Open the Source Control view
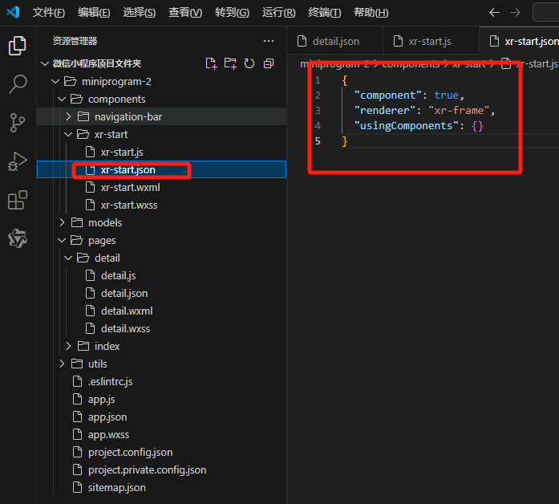This screenshot has width=559, height=504. click(18, 123)
